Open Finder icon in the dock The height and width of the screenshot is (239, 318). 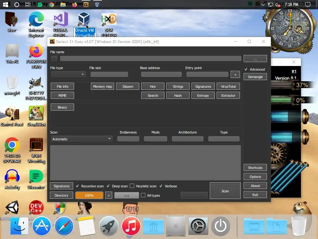pos(19,226)
